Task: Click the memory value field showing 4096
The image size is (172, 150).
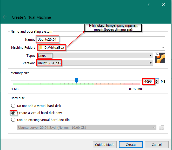Action: pos(149,81)
